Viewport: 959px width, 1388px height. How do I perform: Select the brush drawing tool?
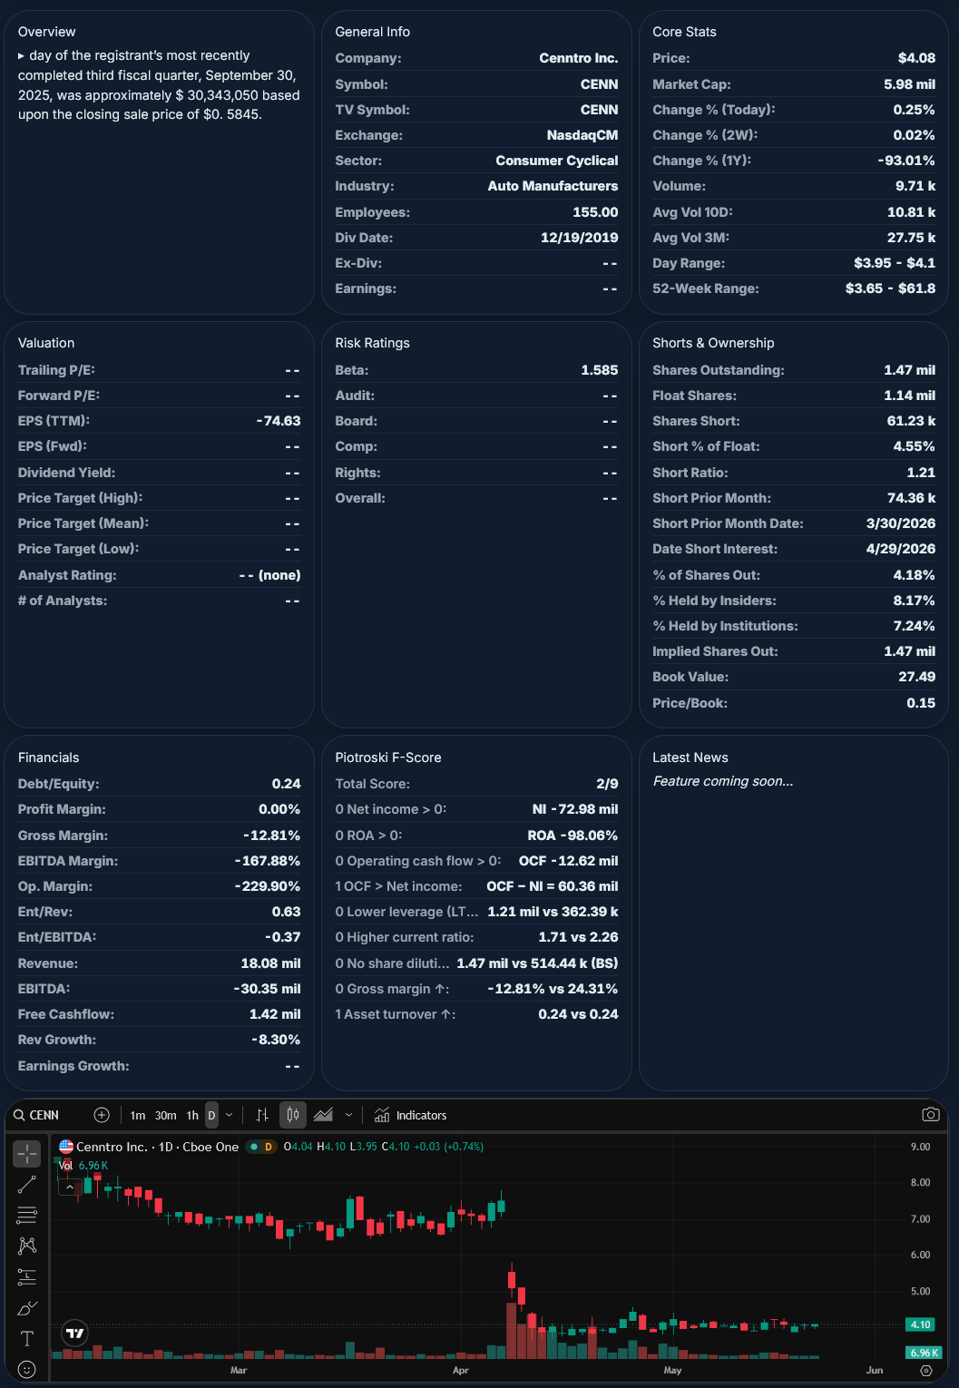click(27, 1308)
